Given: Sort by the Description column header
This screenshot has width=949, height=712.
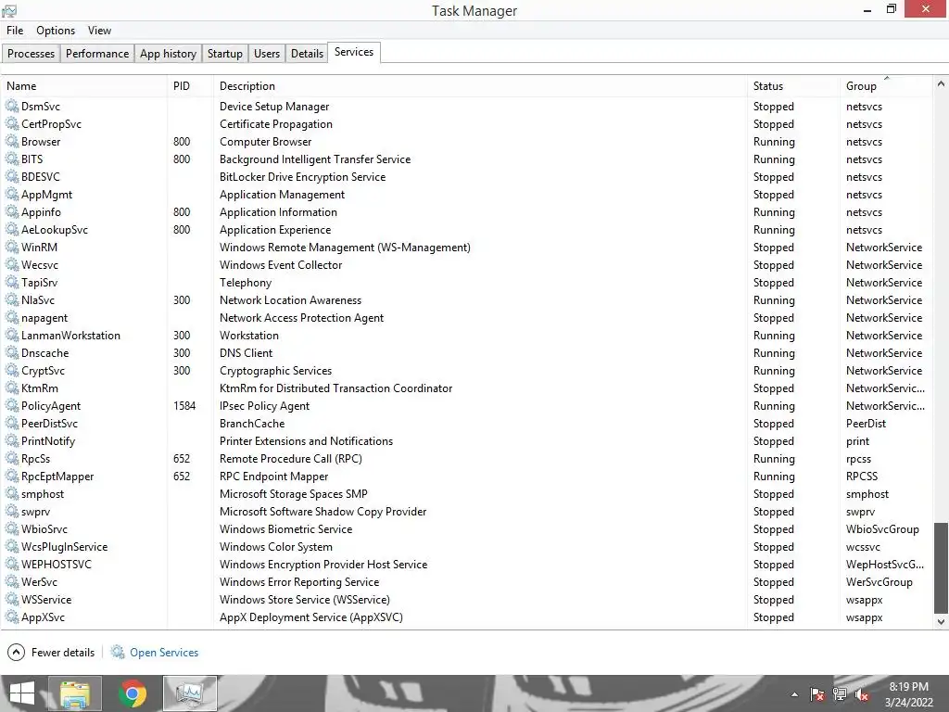Looking at the screenshot, I should pyautogui.click(x=481, y=86).
